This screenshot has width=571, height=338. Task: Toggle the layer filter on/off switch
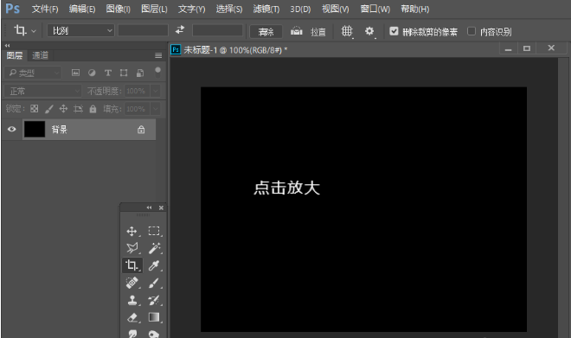[x=157, y=71]
